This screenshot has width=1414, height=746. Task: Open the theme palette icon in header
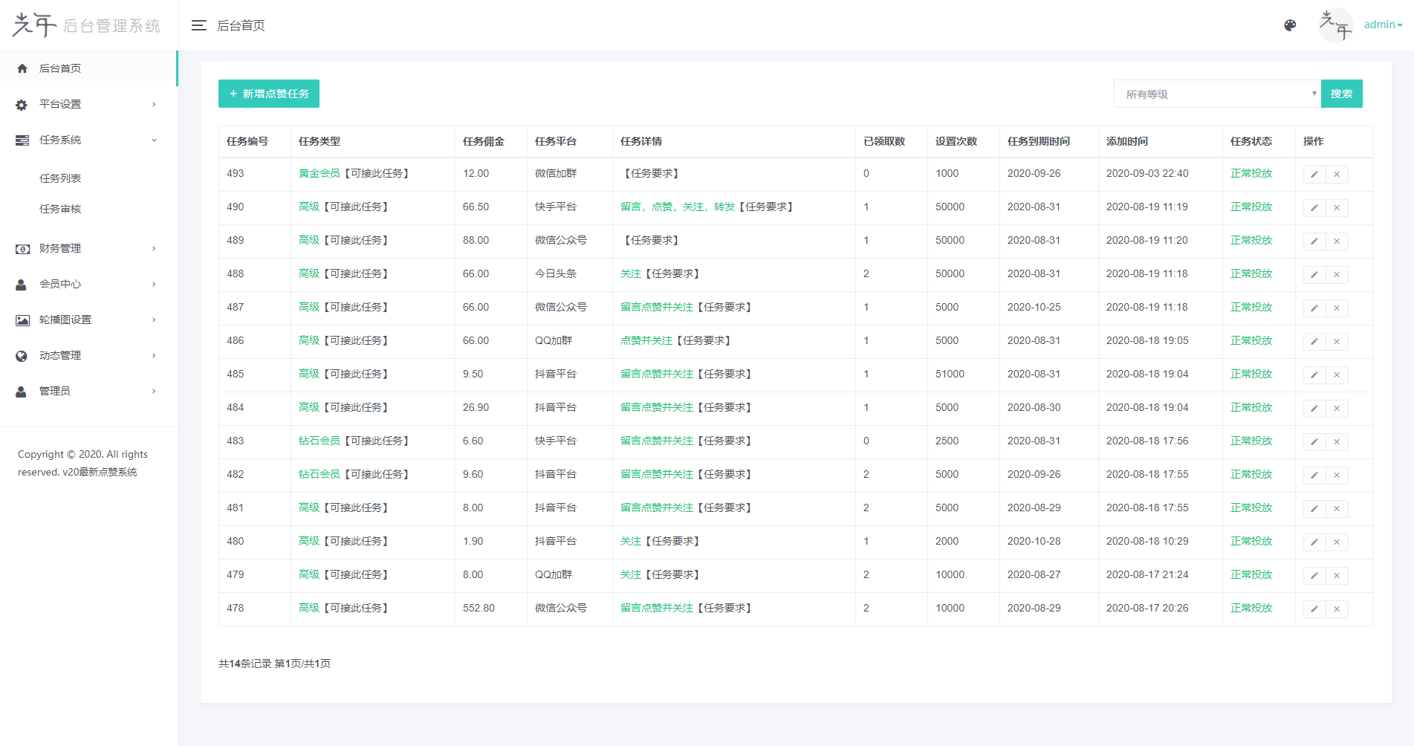[1290, 25]
